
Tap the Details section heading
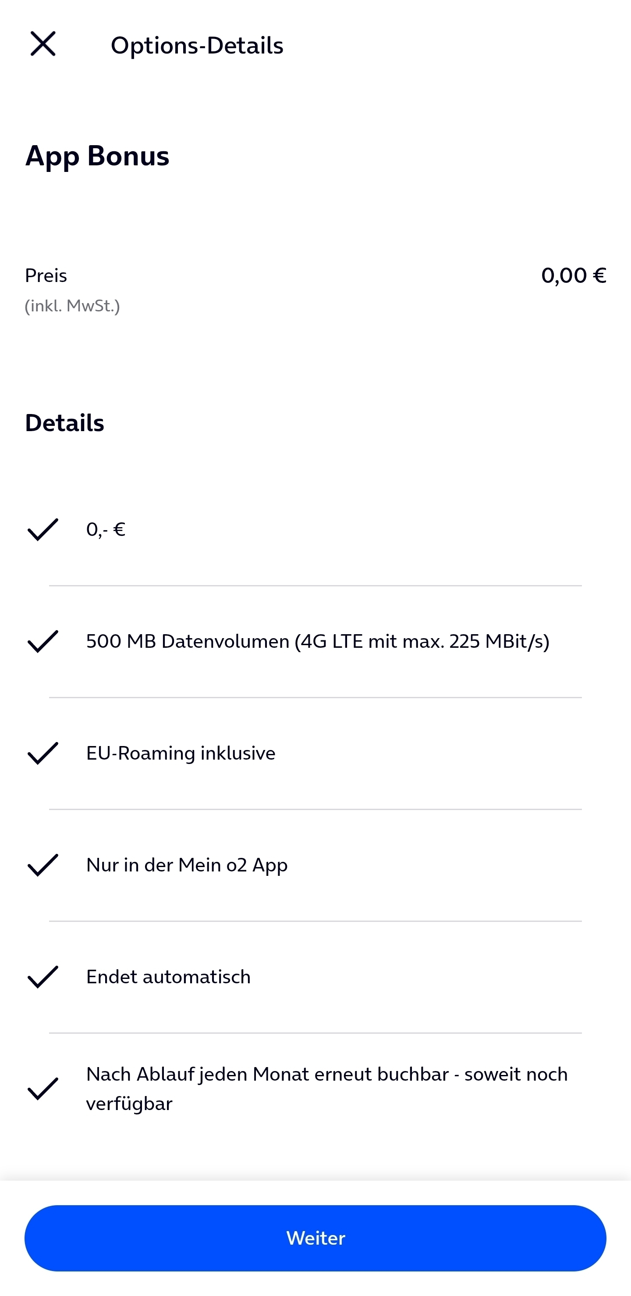64,423
